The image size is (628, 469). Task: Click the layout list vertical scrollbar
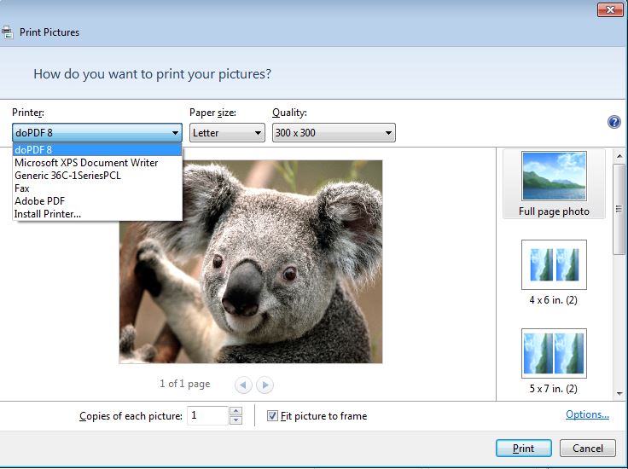tap(619, 209)
